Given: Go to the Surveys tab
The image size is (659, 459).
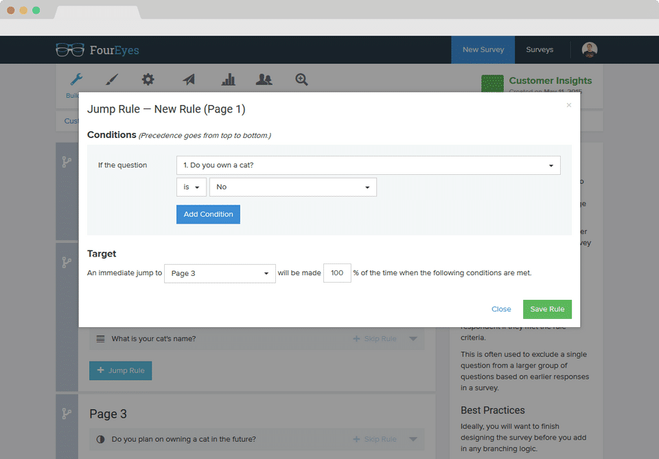Looking at the screenshot, I should coord(540,50).
